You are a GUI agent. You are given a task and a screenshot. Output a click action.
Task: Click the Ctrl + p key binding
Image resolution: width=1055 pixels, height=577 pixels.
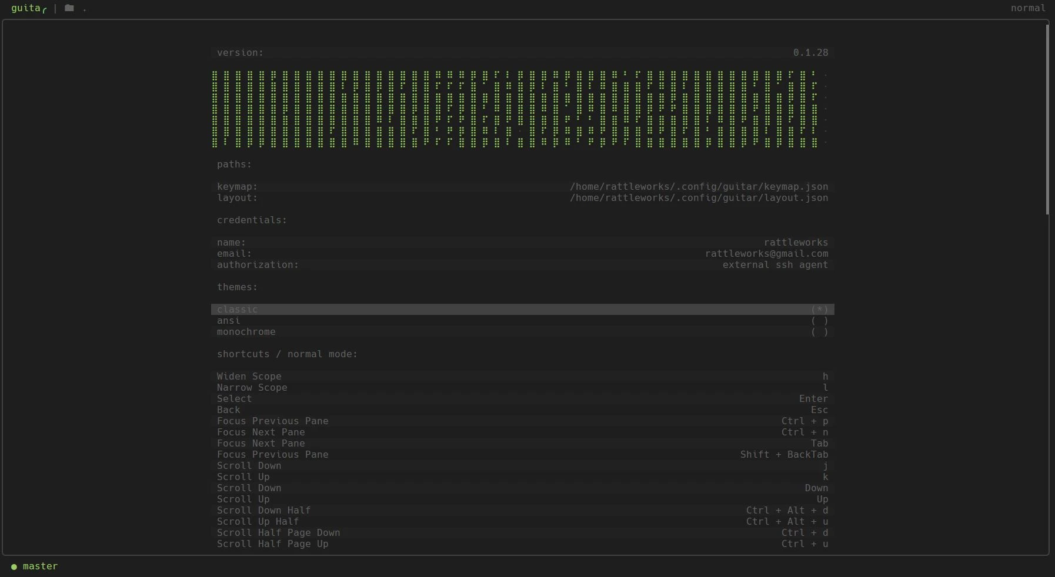click(804, 421)
